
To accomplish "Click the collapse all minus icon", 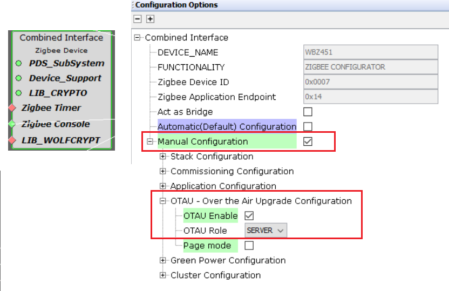I will point(138,19).
